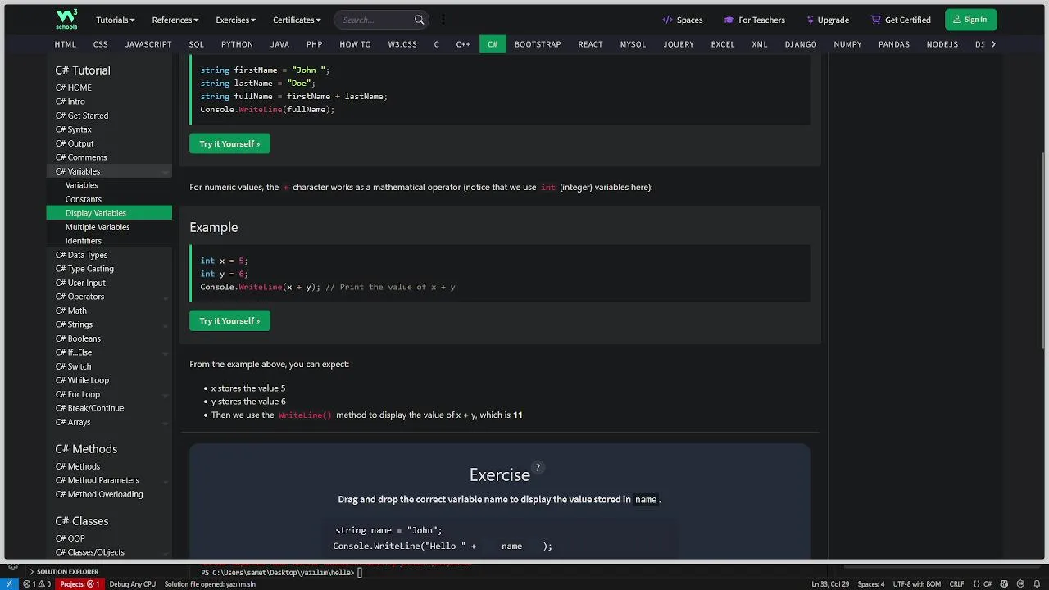Image resolution: width=1049 pixels, height=590 pixels.
Task: Open Spaces code icon link
Action: [x=683, y=20]
